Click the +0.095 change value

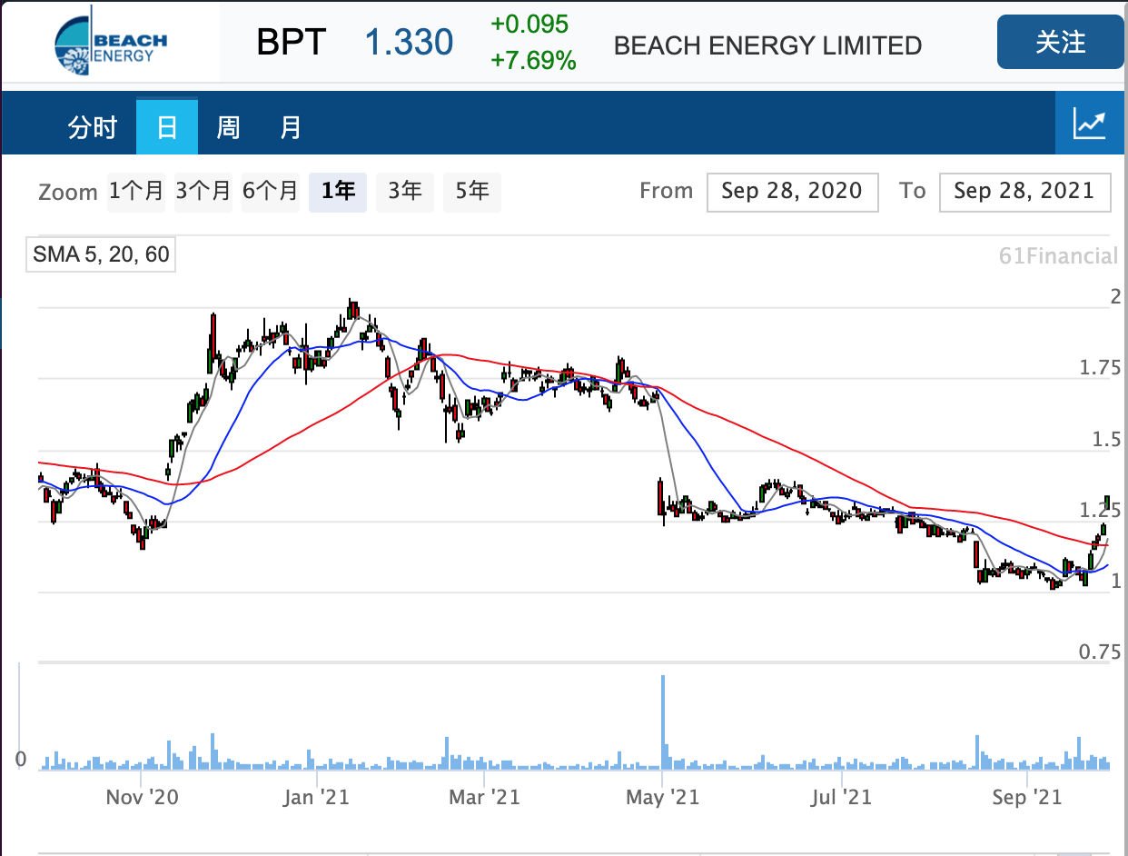tap(529, 24)
